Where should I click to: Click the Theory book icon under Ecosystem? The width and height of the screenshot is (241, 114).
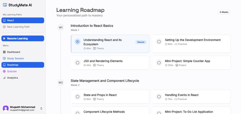point(94,48)
